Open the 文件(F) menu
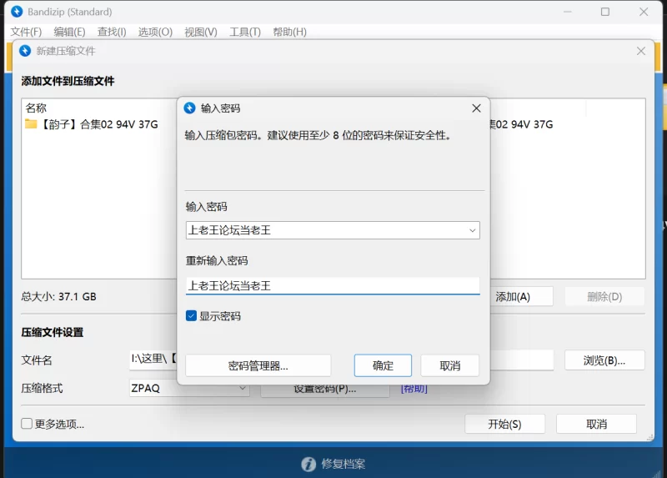The image size is (667, 478). [26, 32]
